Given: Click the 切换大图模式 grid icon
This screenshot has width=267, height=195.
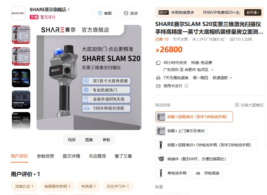Looking at the screenshot, I should tap(237, 105).
